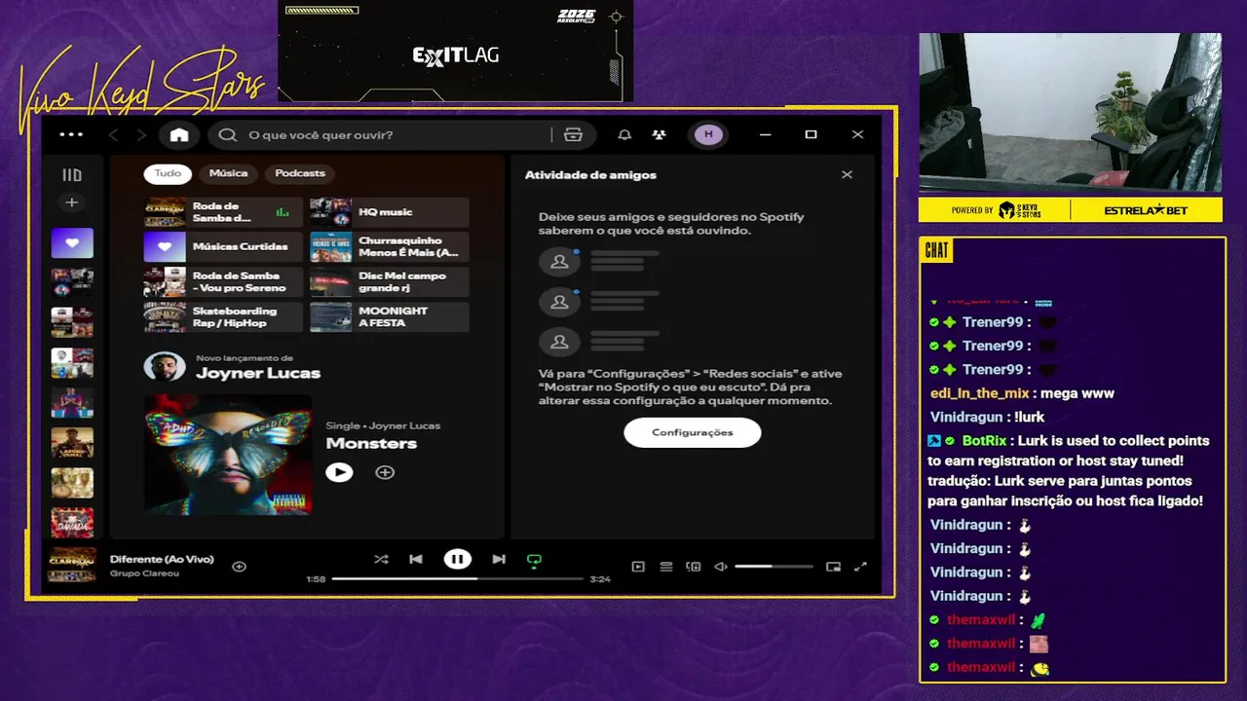Create a playlist with plus in sidebar
The height and width of the screenshot is (701, 1247).
(x=72, y=203)
